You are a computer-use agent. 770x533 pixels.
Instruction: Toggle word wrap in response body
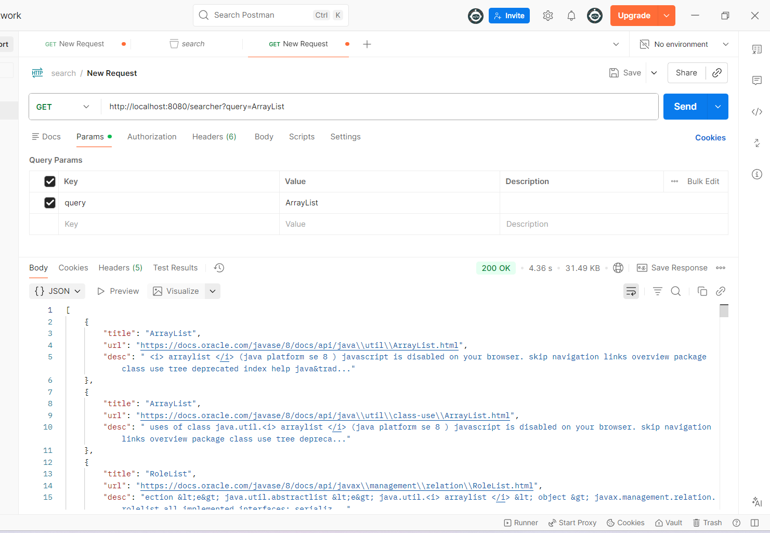pos(631,291)
